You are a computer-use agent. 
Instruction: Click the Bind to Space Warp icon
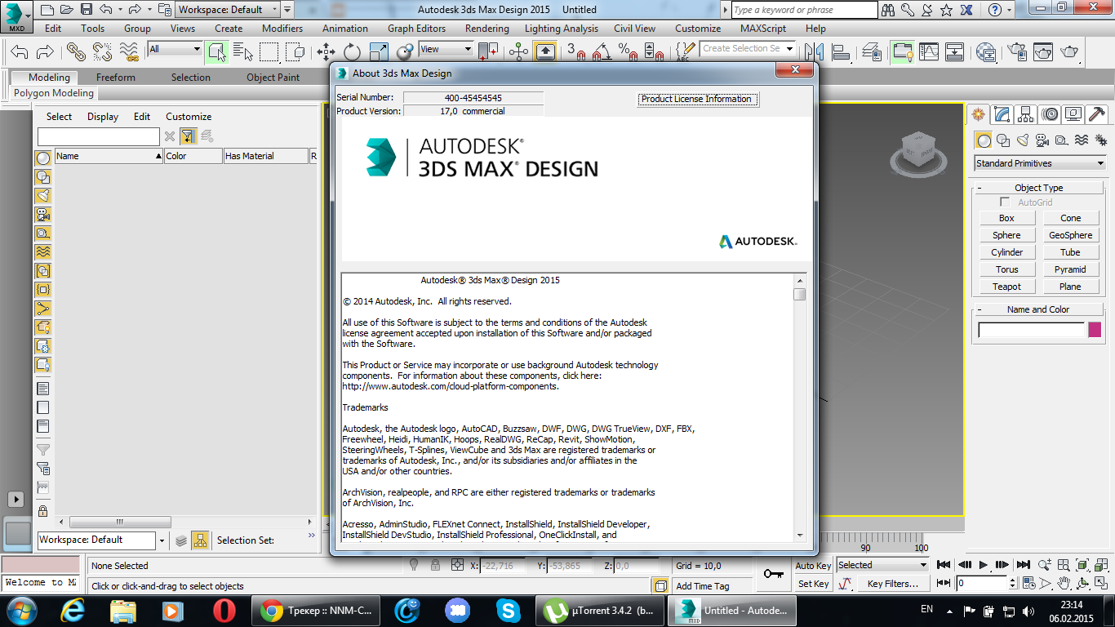(x=128, y=51)
